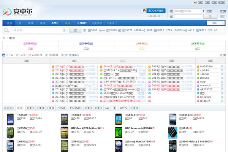Click the password input field
The height and width of the screenshot is (152, 228).
pyautogui.click(x=188, y=16)
